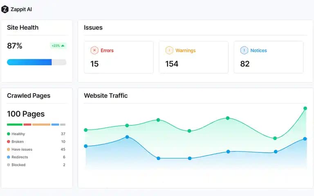Click the blue Redirects bar segment
This screenshot has width=314, height=196.
(55, 125)
